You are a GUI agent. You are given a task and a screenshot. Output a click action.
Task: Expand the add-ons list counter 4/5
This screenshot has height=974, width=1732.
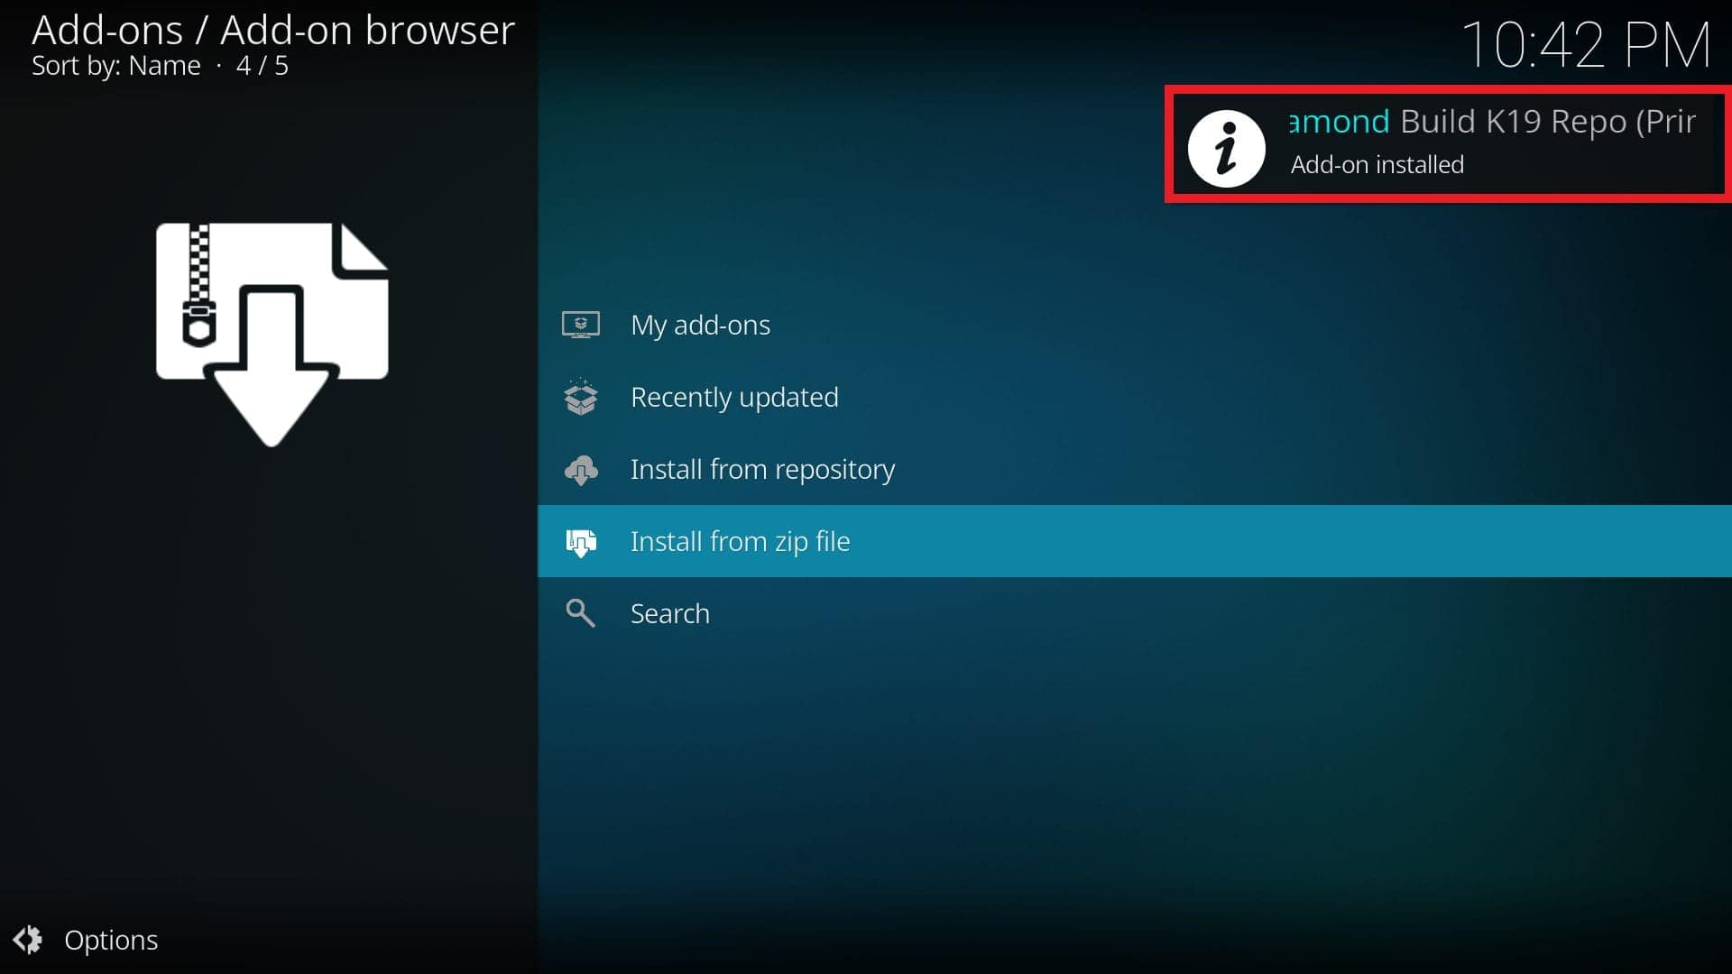tap(263, 64)
